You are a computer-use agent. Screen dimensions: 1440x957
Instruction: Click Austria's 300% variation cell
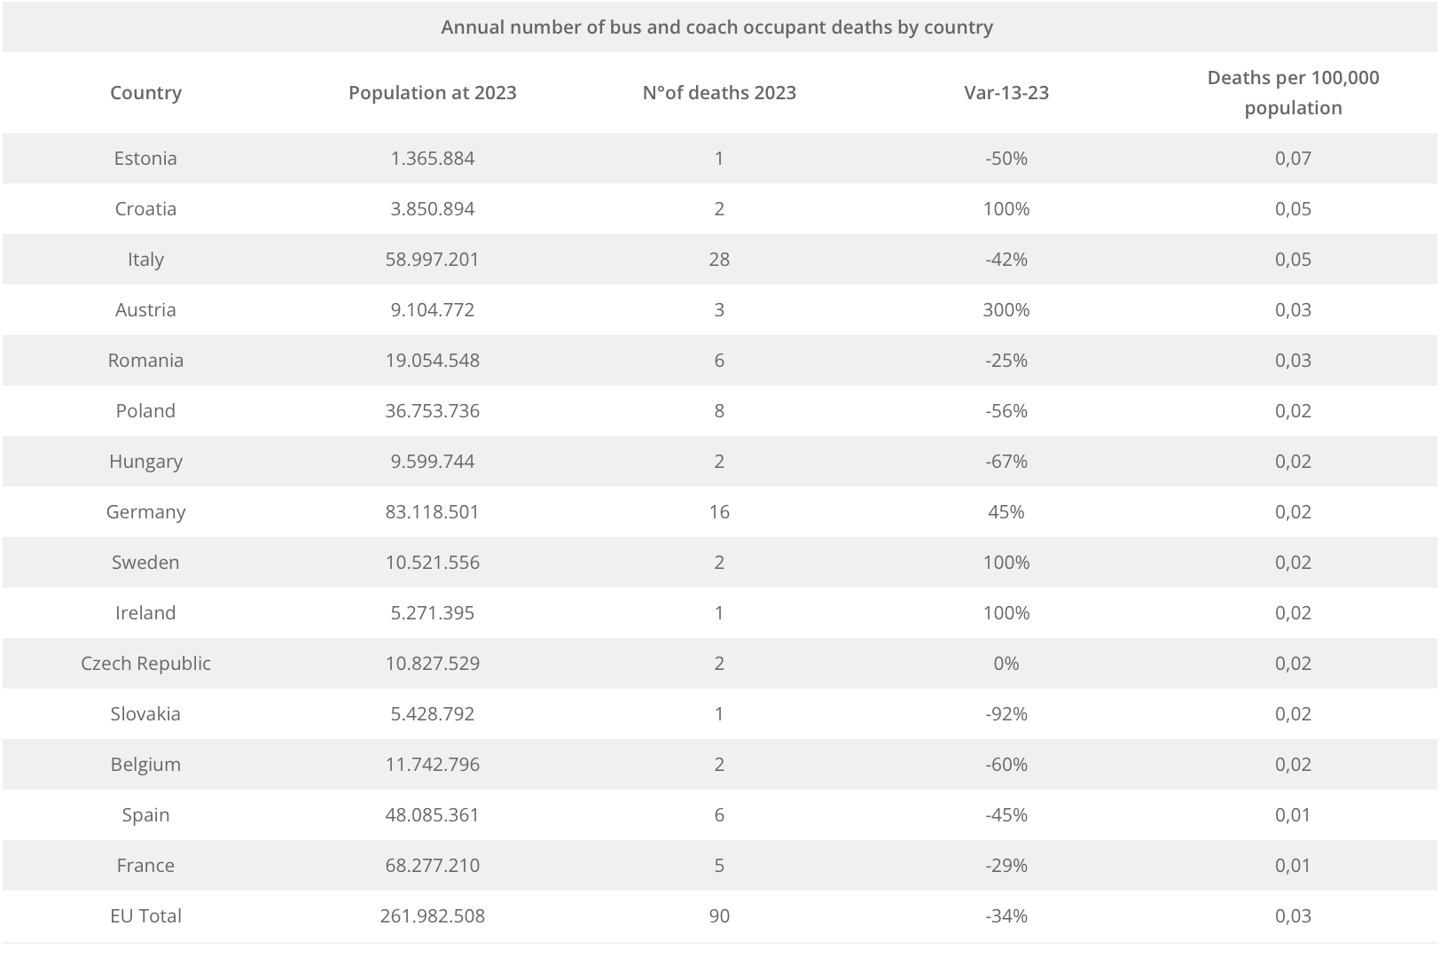coord(1006,310)
